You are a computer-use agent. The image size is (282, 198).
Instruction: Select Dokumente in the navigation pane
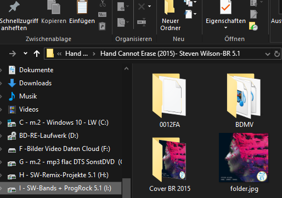[x=36, y=70]
